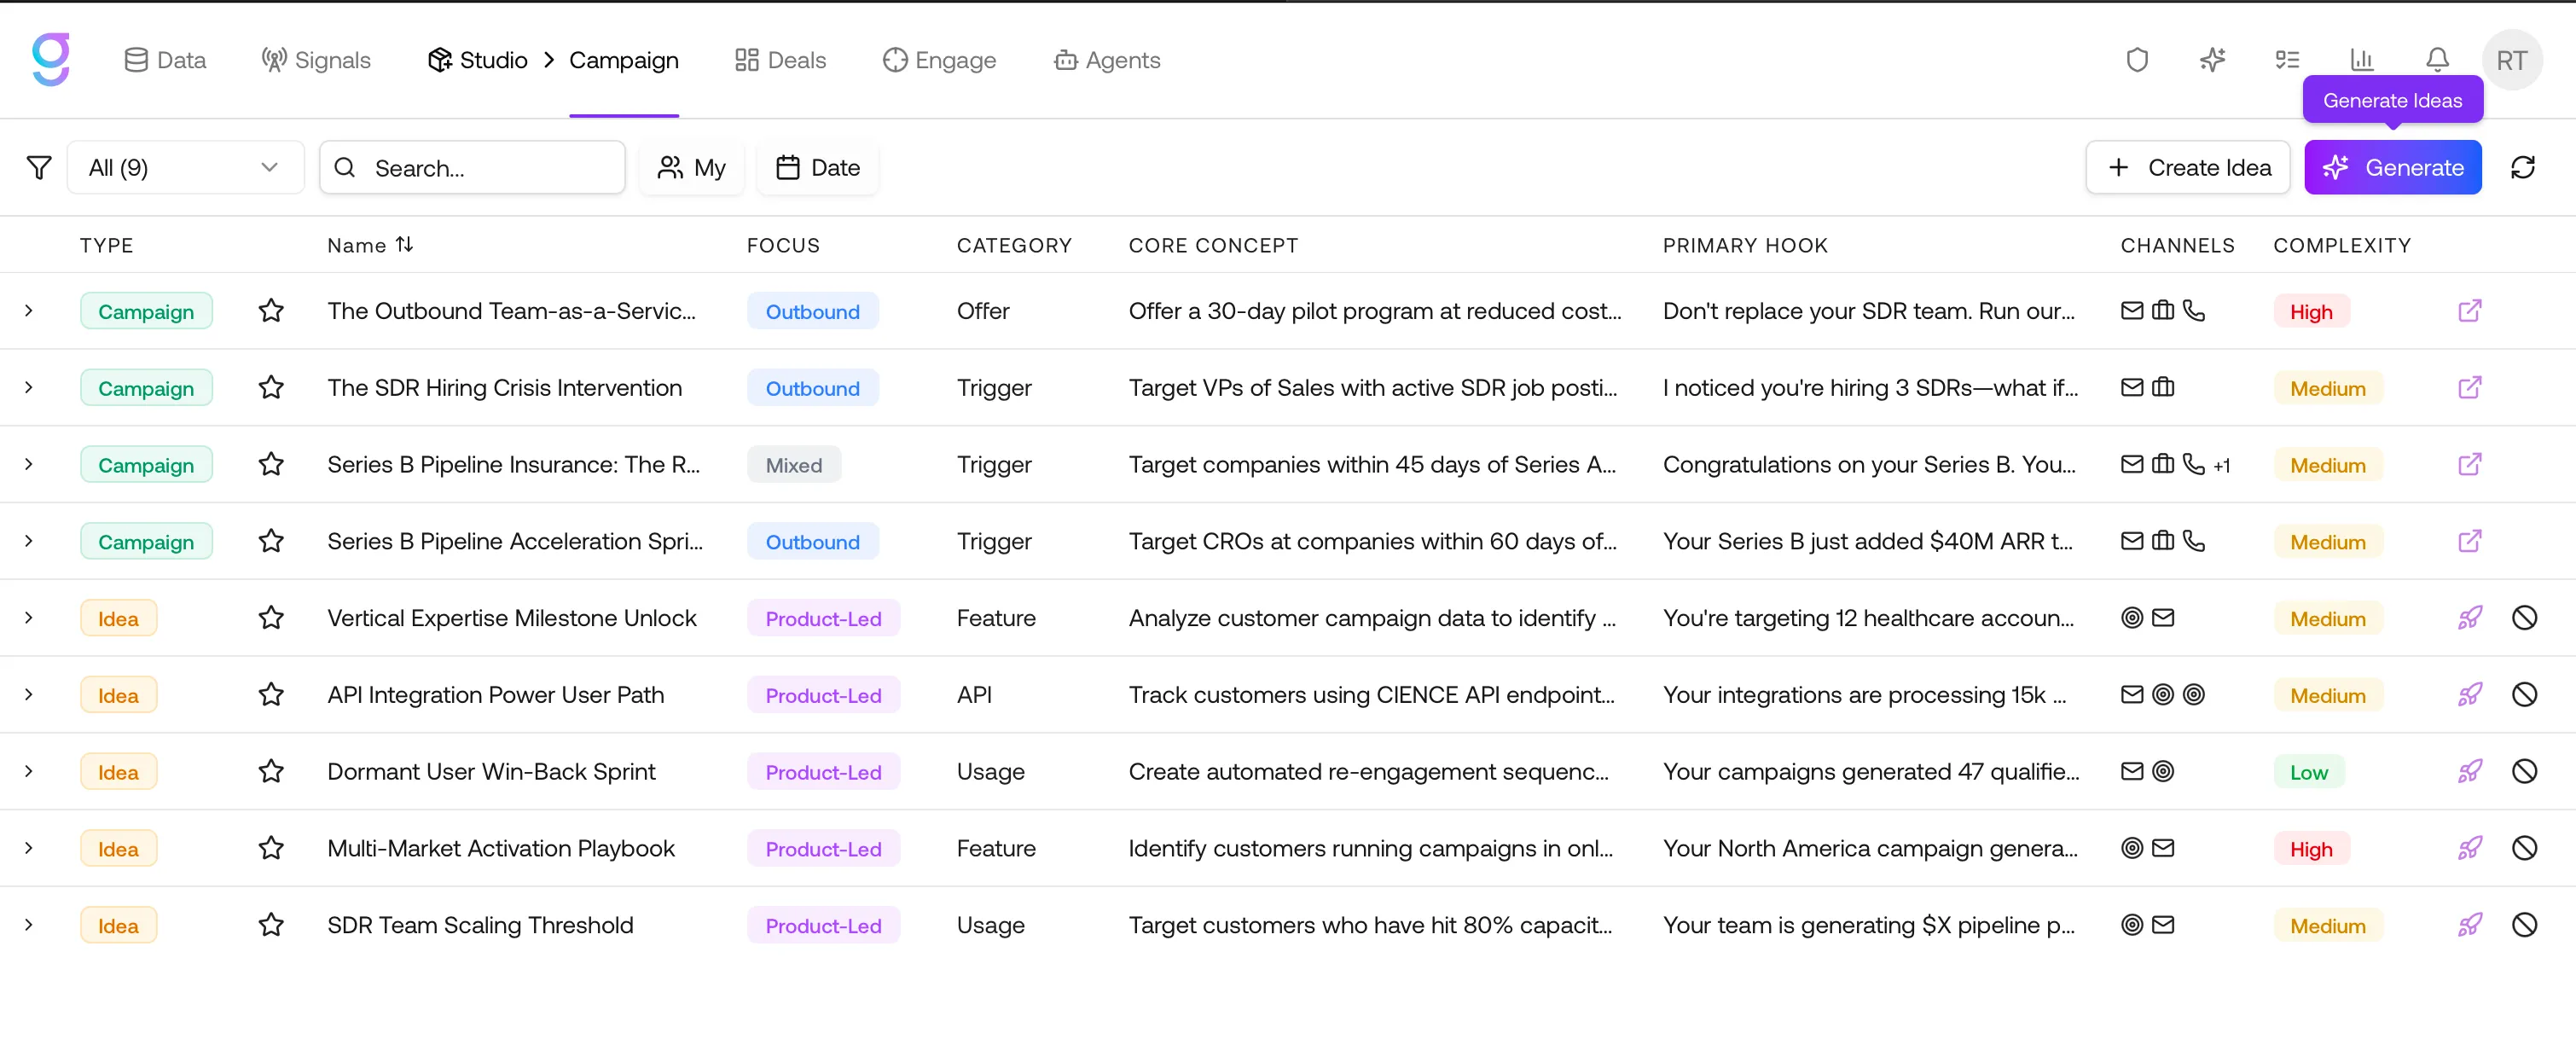This screenshot has width=2576, height=1039.
Task: Toggle the My items filter
Action: coord(691,167)
